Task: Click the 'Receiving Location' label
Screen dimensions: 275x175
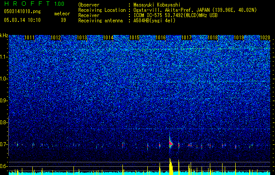Action: [x=102, y=10]
